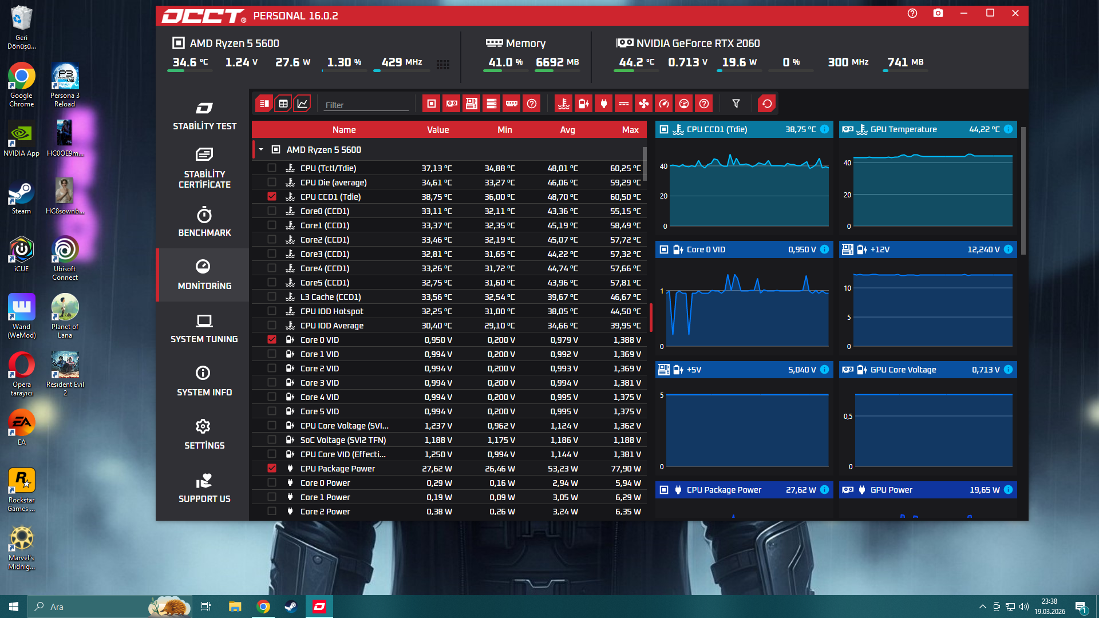Open the OCCT help icon in title bar
Screen dimensions: 1099x618
click(x=912, y=13)
